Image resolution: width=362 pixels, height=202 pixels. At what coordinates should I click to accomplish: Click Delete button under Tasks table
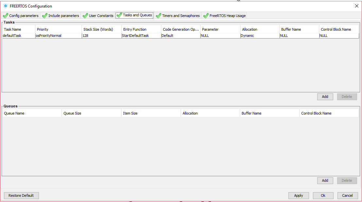tap(347, 97)
